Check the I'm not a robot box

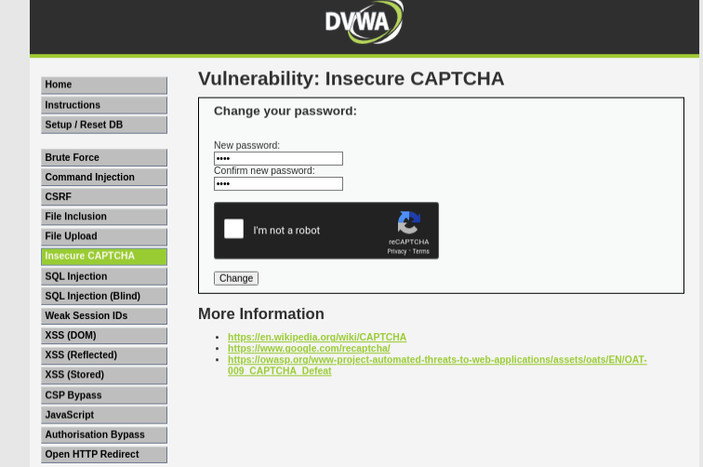click(x=233, y=229)
